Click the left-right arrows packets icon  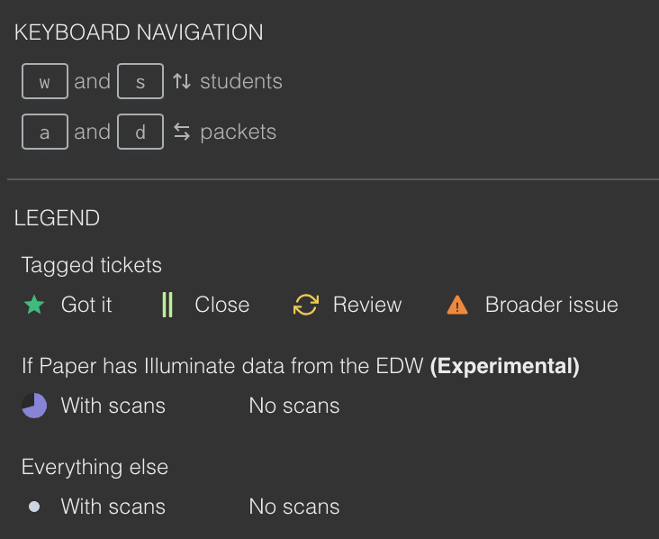(182, 132)
